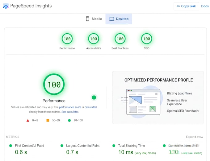Open the calculated link
Viewport: 210px width, 161px height.
point(91,107)
